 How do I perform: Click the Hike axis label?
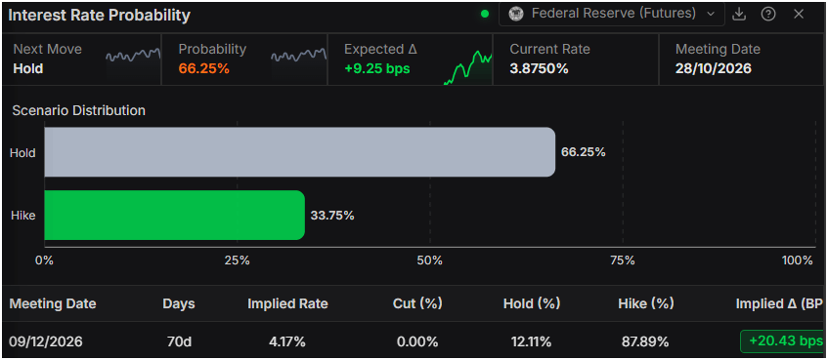[22, 215]
